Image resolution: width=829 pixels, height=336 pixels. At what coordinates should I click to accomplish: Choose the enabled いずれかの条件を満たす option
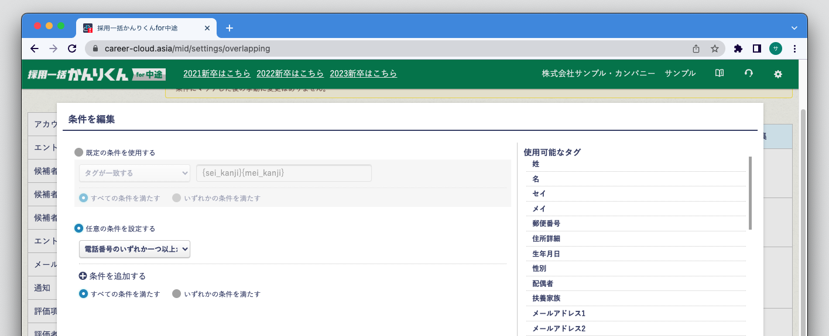(177, 294)
